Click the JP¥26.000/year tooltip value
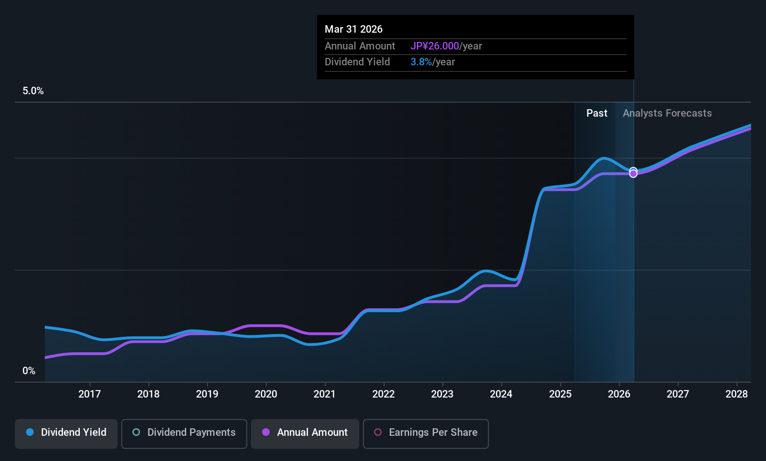This screenshot has height=461, width=766. tap(446, 46)
